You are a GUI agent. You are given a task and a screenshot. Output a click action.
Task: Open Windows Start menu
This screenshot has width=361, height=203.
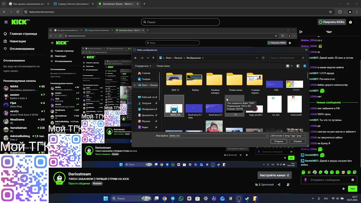[106, 198]
